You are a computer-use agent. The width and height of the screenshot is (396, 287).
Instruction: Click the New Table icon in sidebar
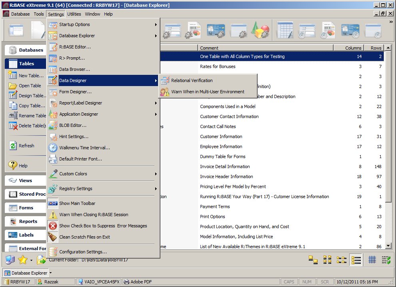12,75
